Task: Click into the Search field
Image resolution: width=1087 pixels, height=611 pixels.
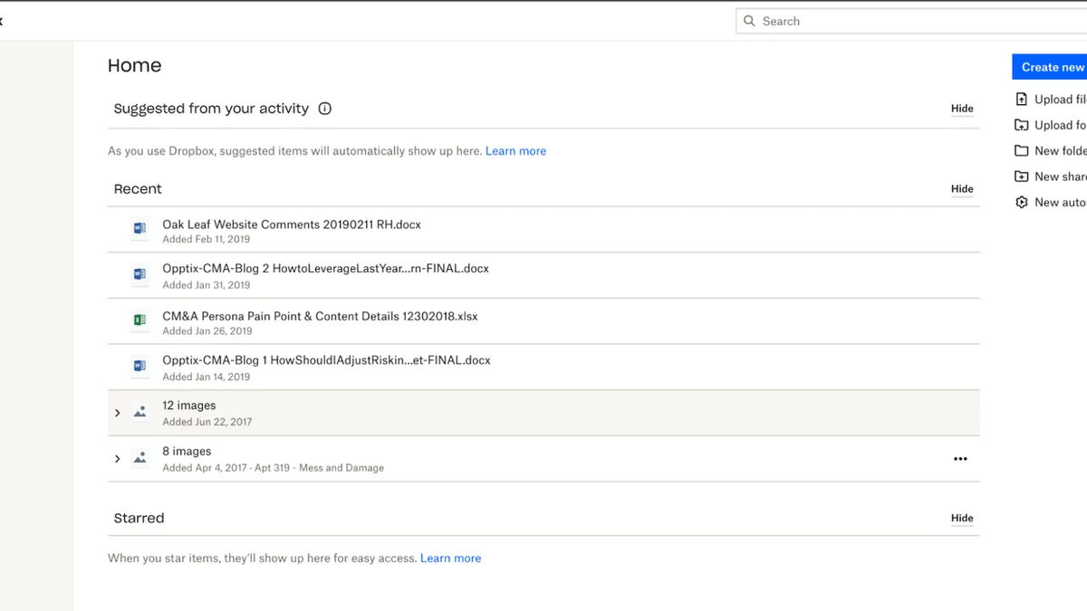Action: [911, 21]
